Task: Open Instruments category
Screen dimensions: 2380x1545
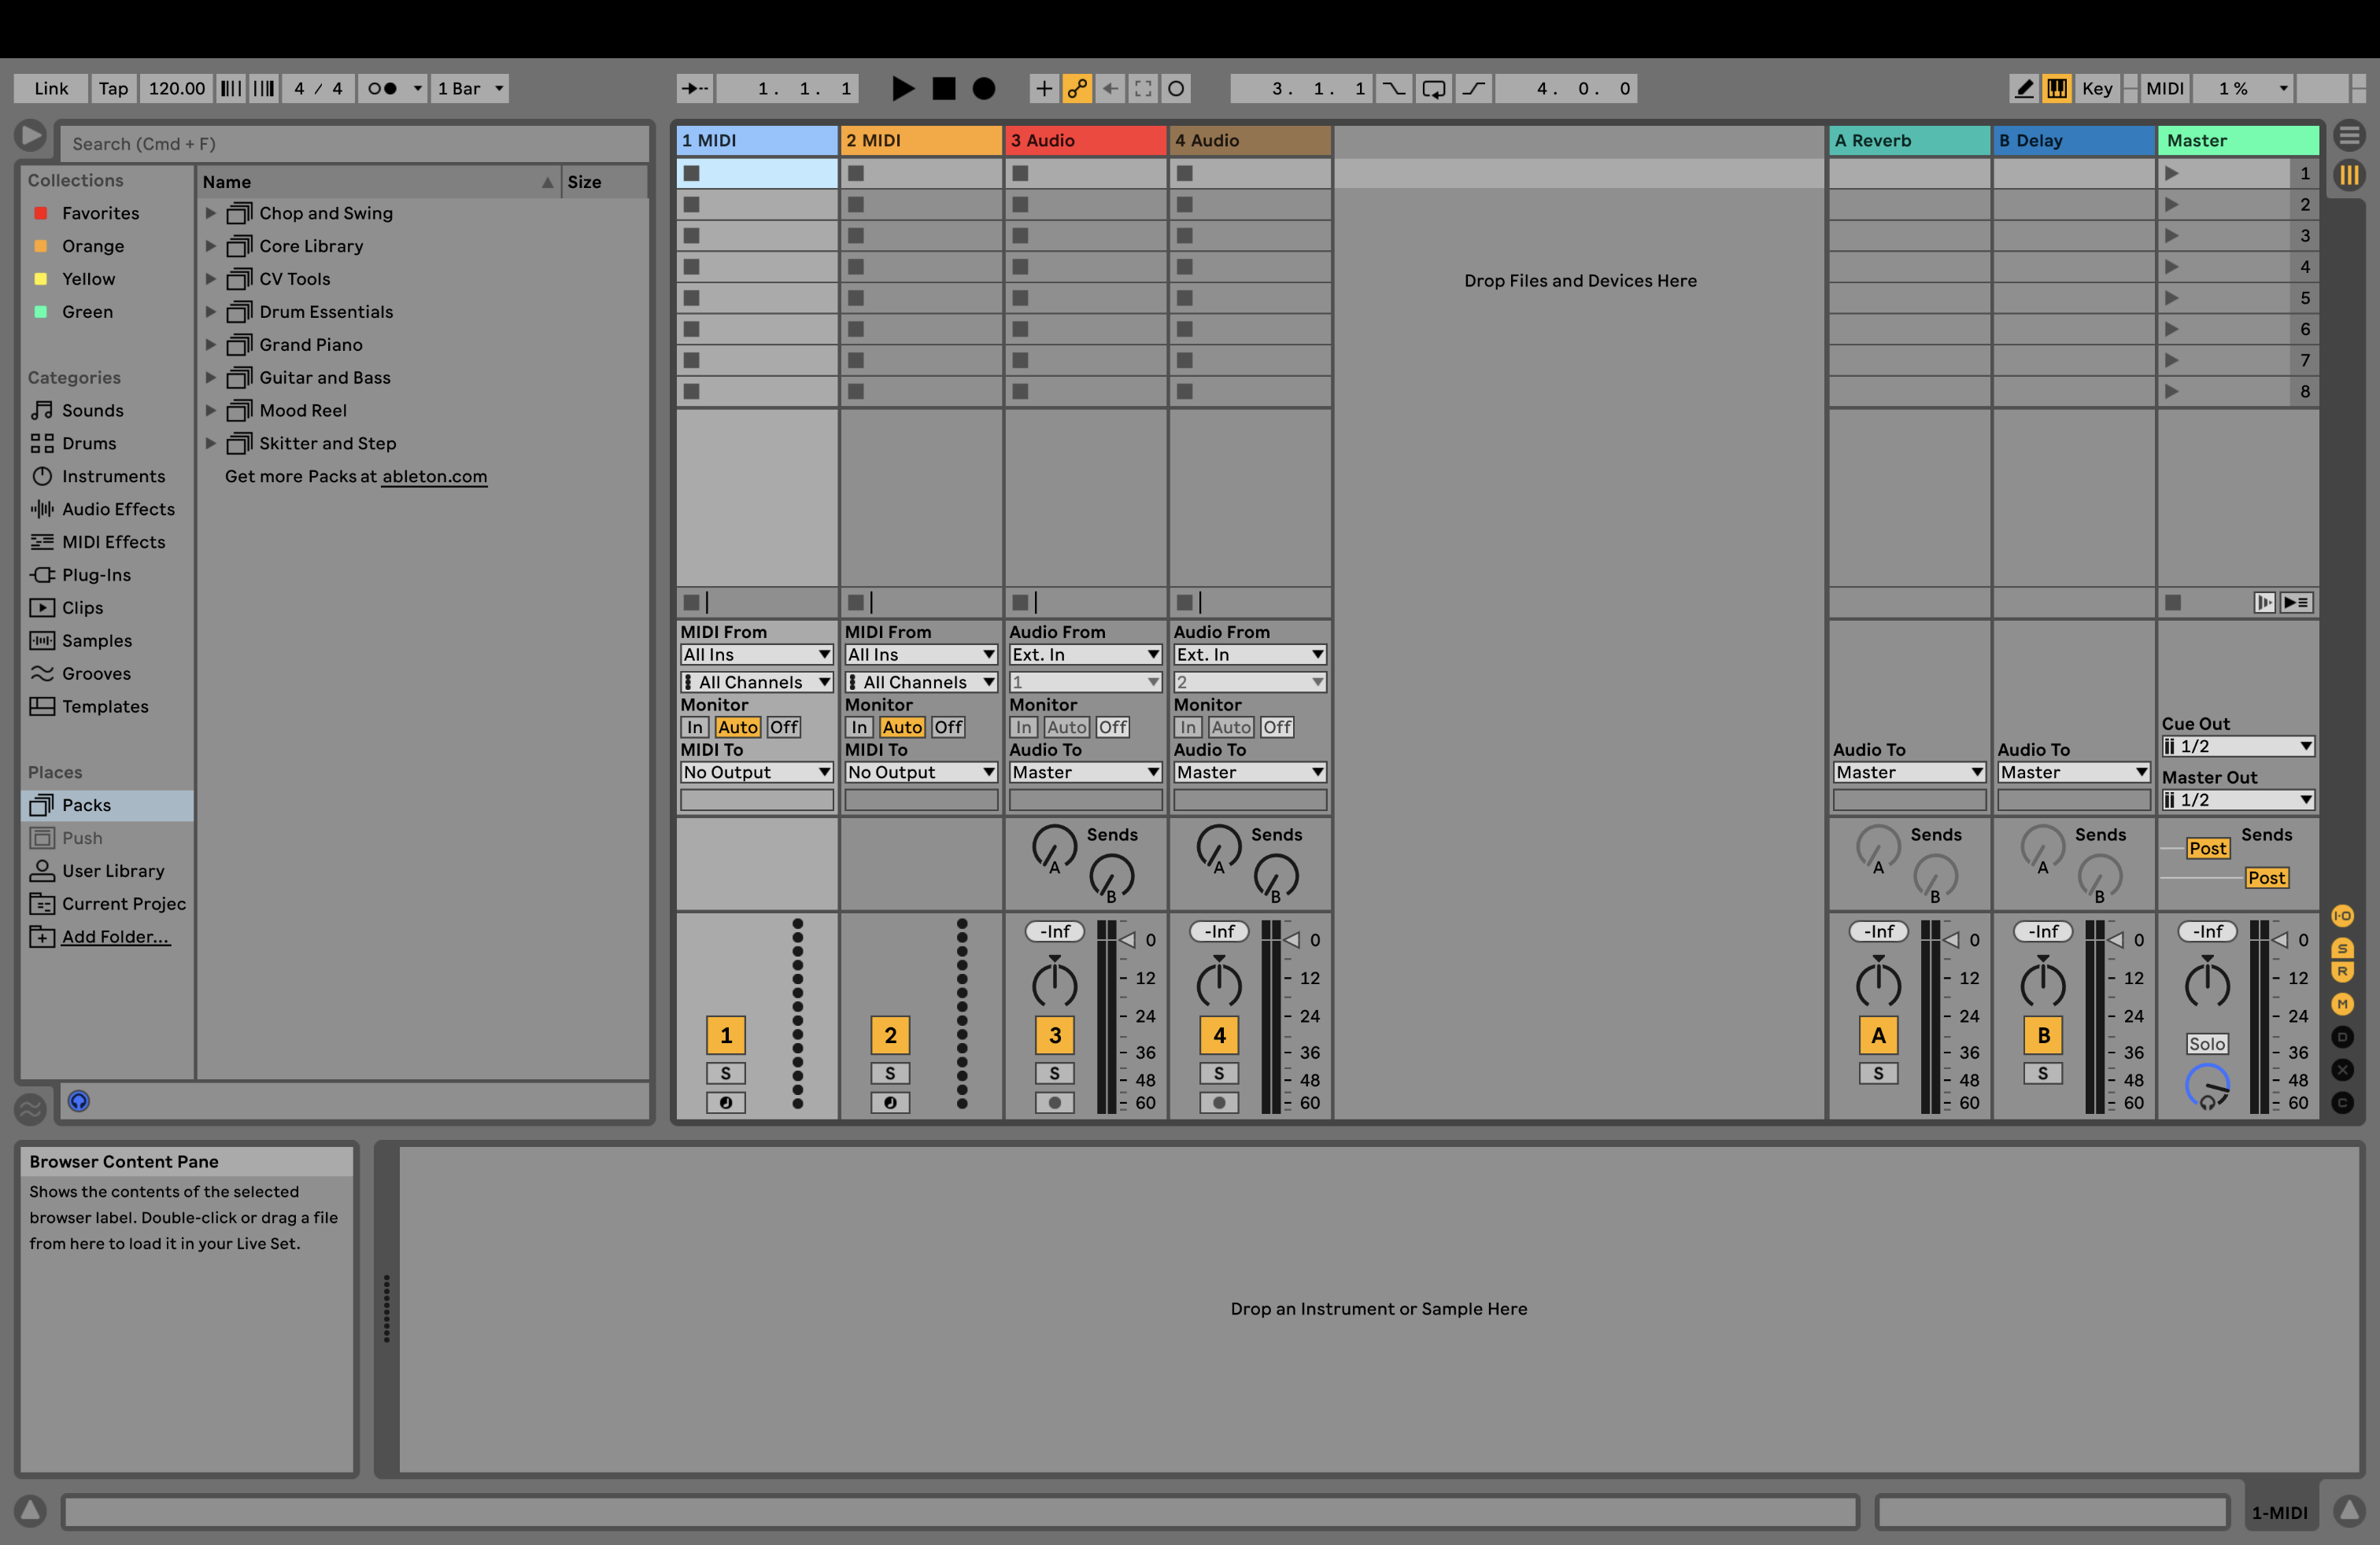Action: pos(113,477)
